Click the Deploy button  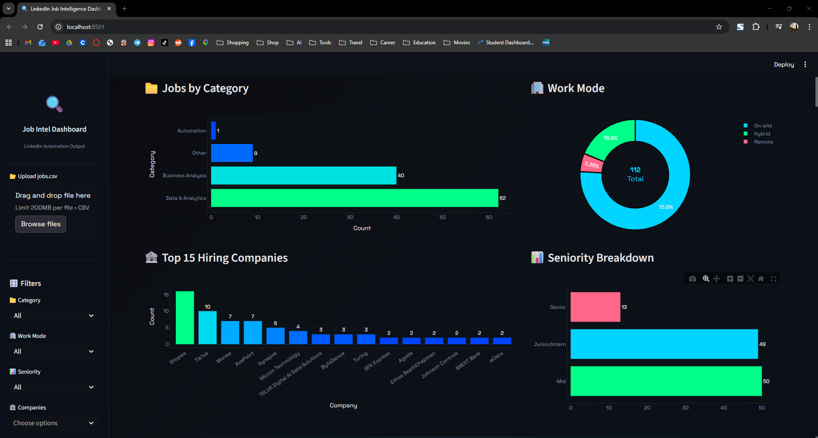coord(784,64)
